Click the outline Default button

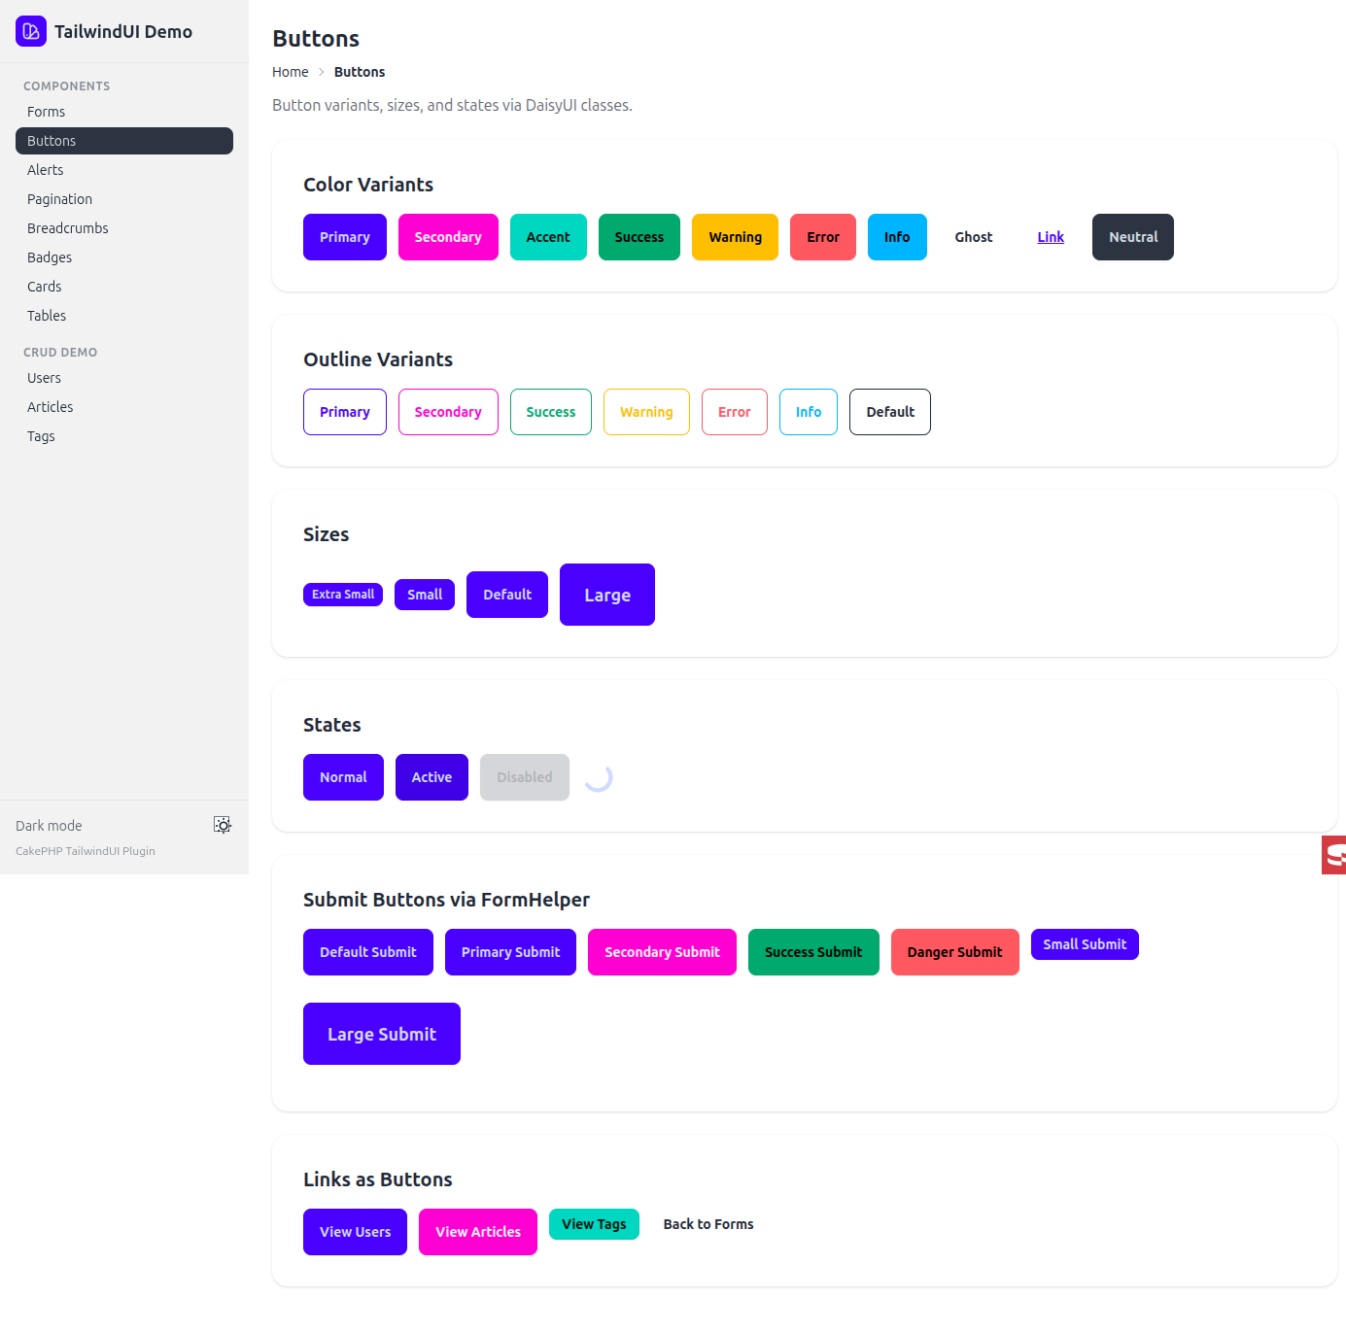tap(889, 412)
